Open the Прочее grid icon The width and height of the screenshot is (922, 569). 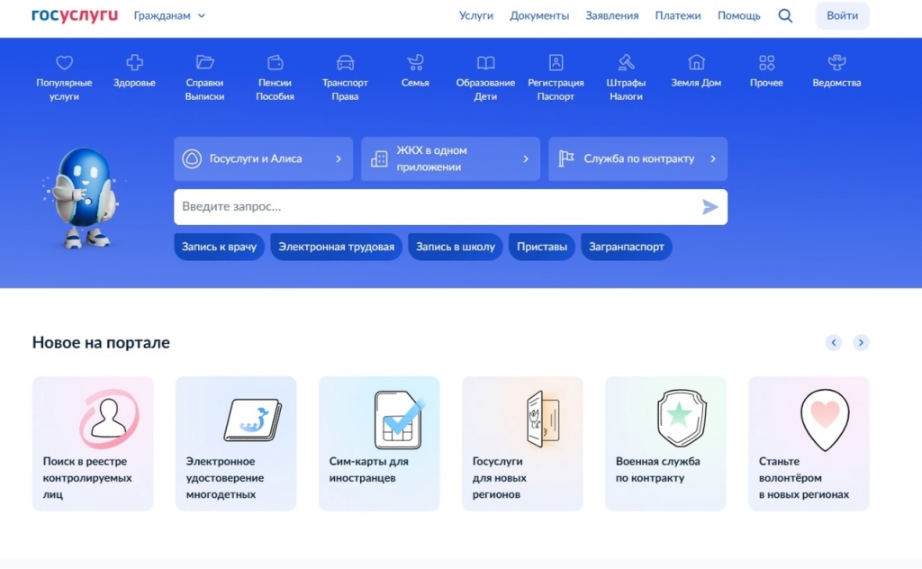click(767, 62)
